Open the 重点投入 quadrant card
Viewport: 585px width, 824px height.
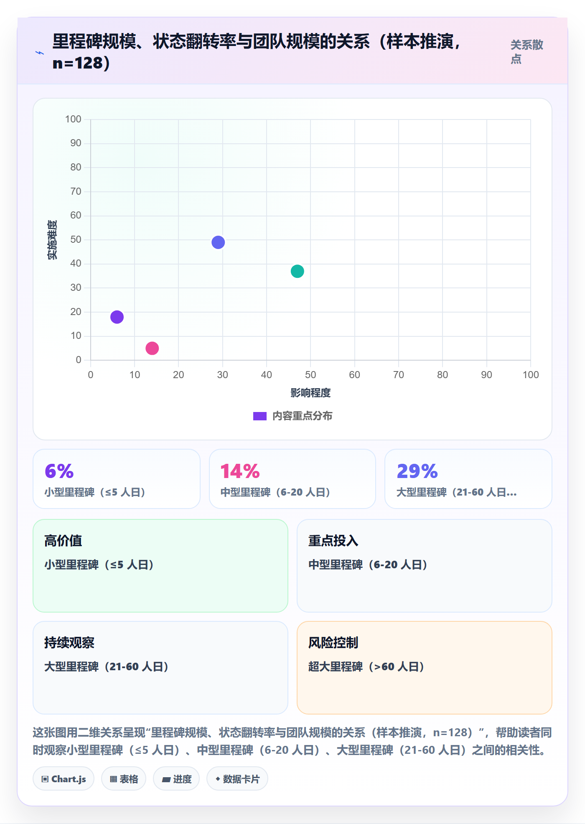pos(424,566)
